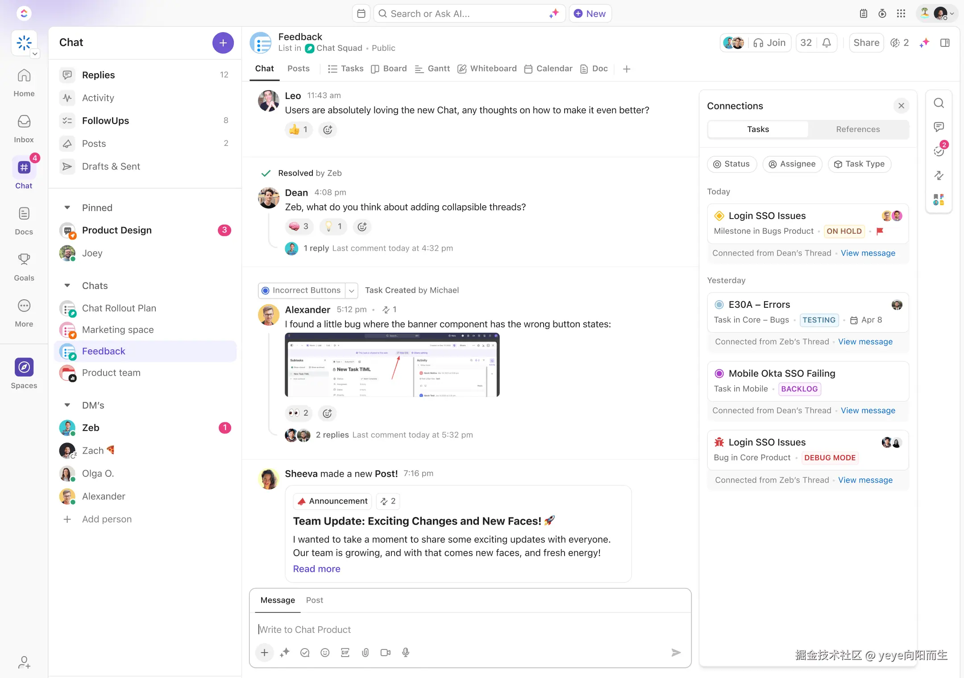Open the emoji picker in composer

pos(325,653)
